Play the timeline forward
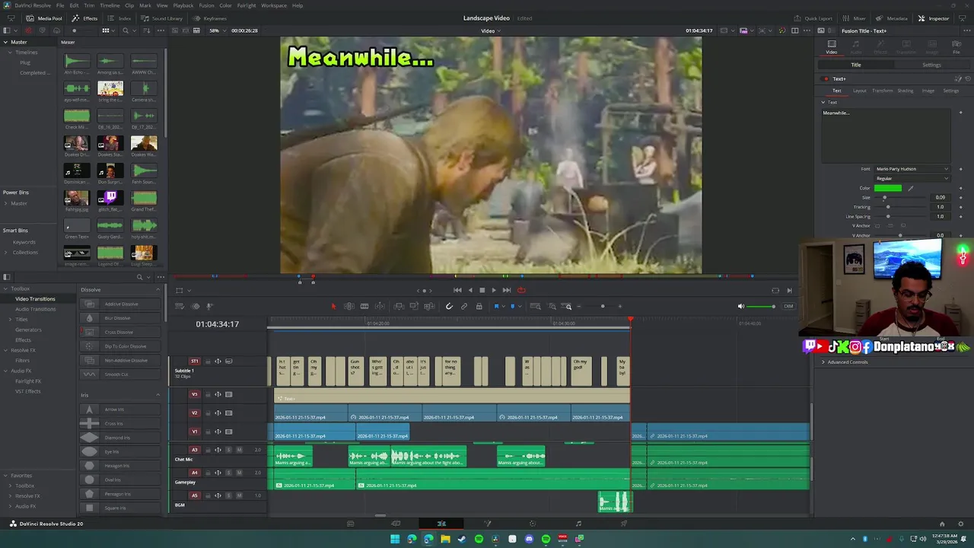974x548 pixels. 494,290
